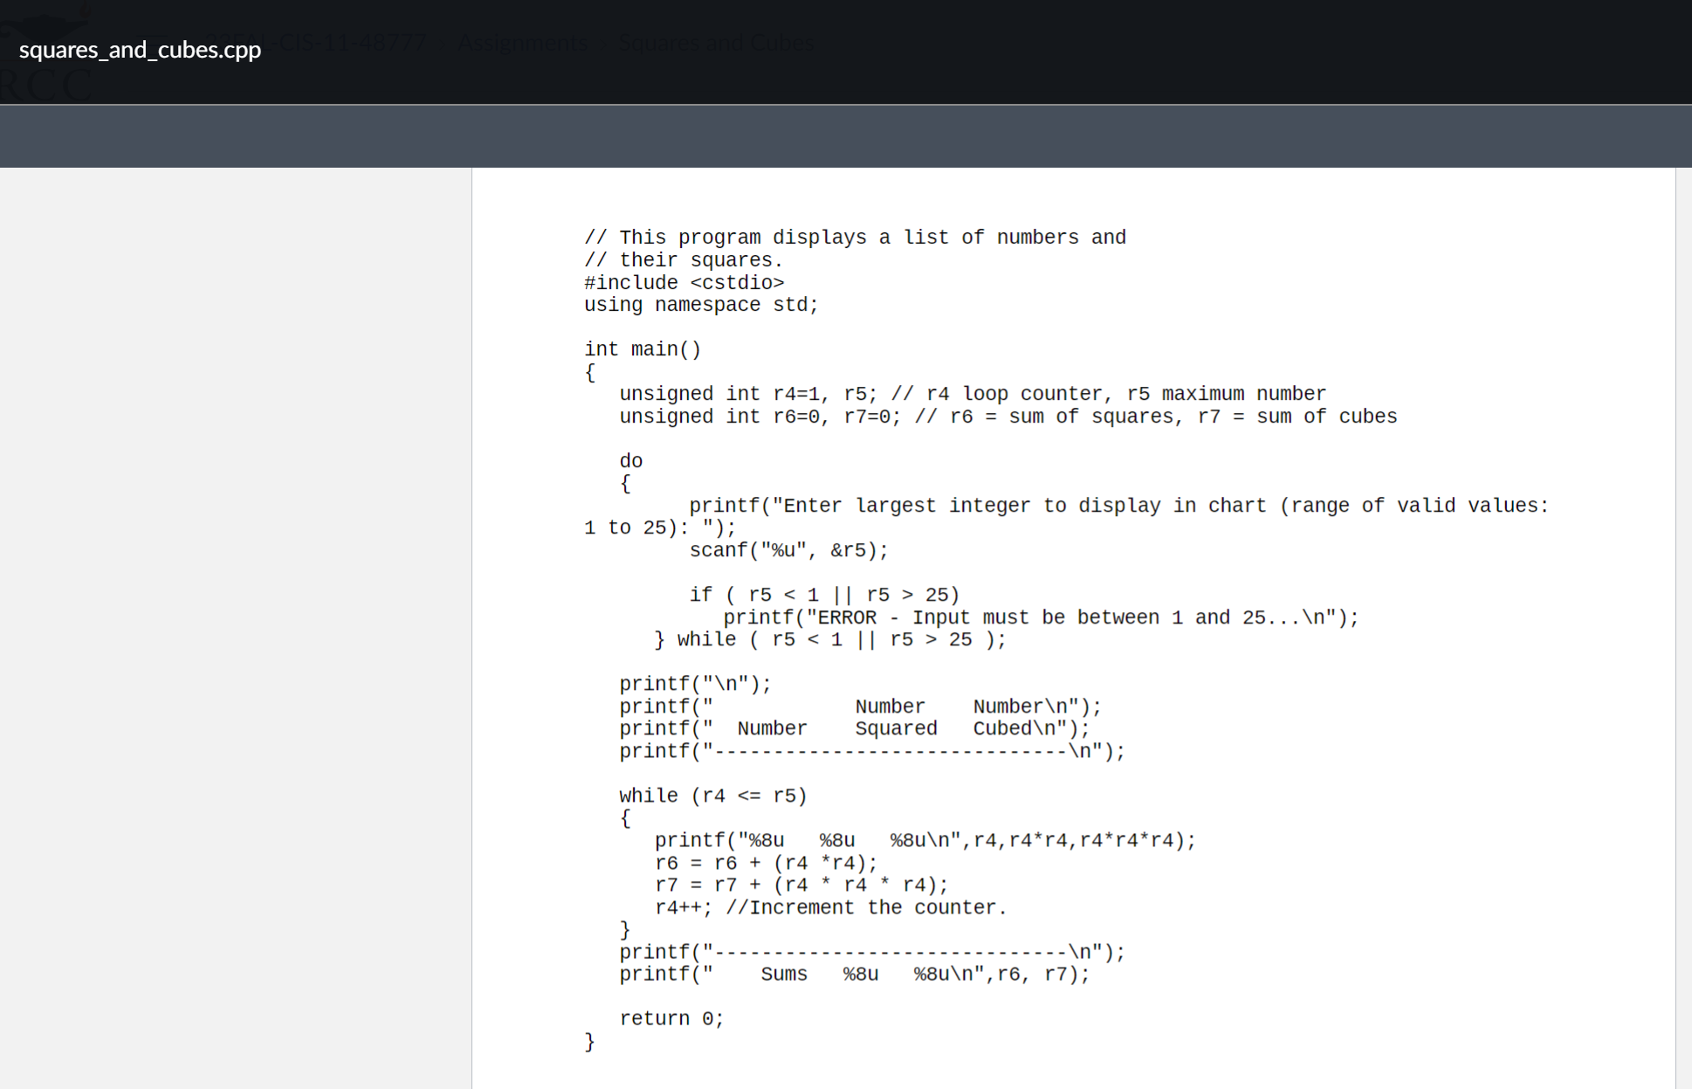Click the empty gray toolbar strip

[x=845, y=136]
